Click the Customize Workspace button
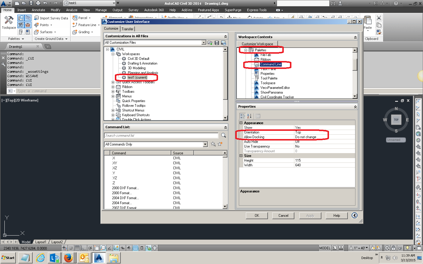Screen dimensions: 423x264 click(x=257, y=44)
